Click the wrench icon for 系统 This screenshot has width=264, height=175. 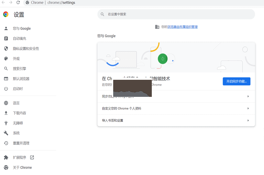6,133
